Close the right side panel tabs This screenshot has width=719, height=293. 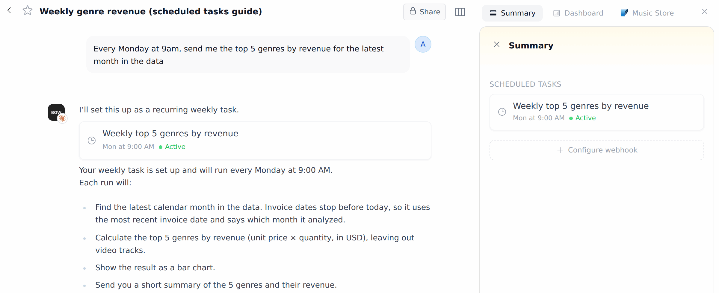point(704,12)
